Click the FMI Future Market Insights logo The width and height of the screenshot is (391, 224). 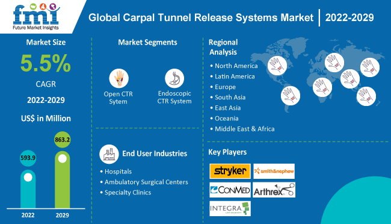[36, 16]
